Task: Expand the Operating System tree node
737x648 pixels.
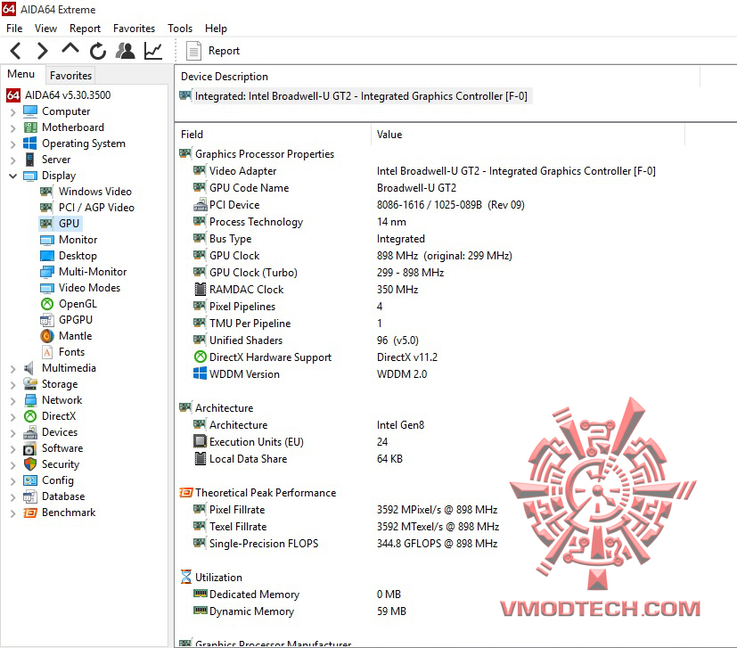Action: [12, 144]
